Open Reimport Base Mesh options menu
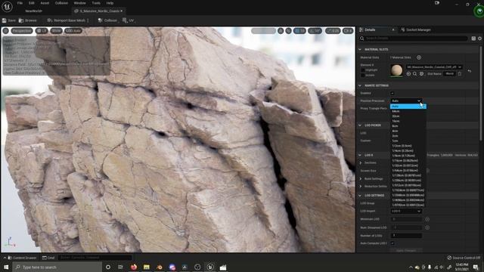Screen dimensions: 484x272 (x=88, y=20)
